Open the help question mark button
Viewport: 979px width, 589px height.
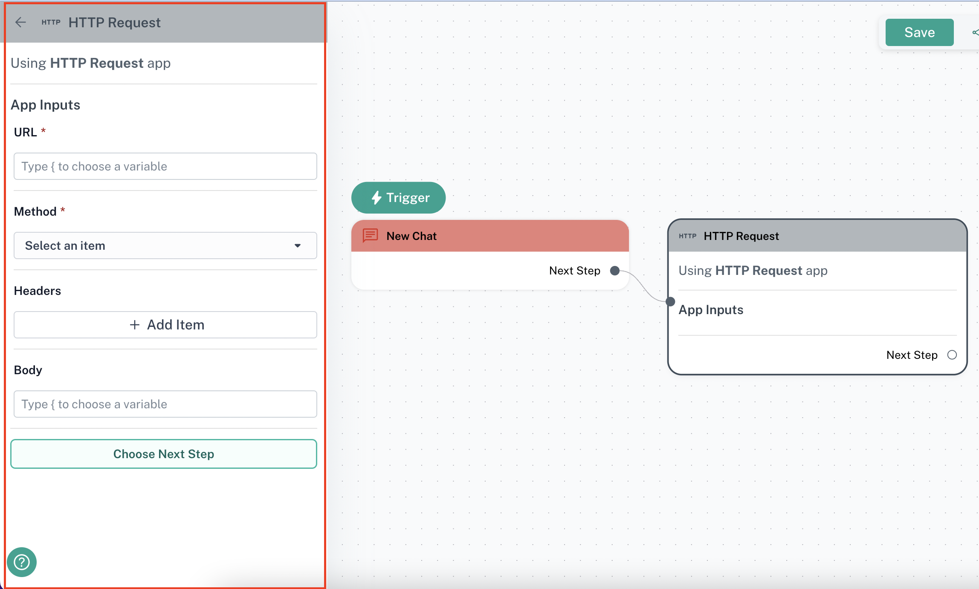tap(22, 562)
